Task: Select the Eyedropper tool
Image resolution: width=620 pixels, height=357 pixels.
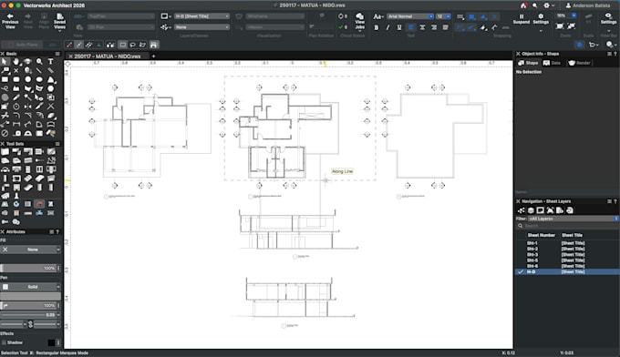Action: coord(16,97)
